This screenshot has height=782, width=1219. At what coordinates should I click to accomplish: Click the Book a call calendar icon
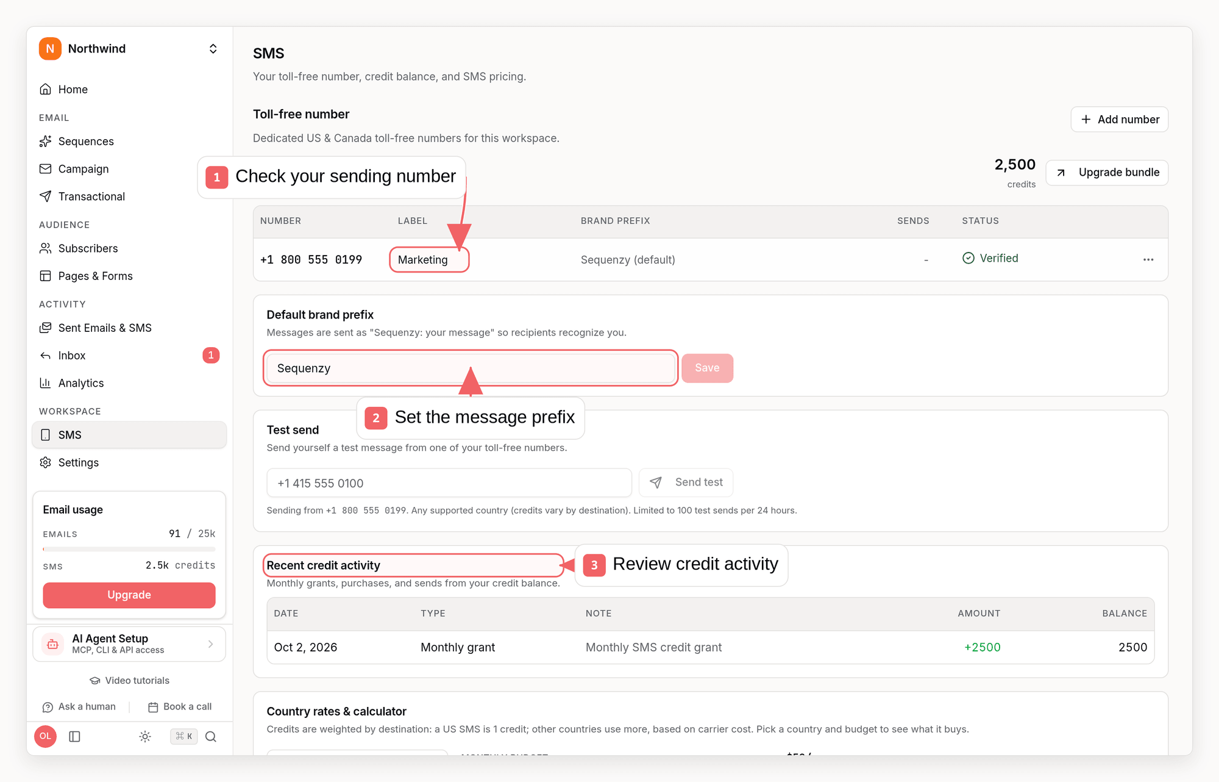point(153,707)
